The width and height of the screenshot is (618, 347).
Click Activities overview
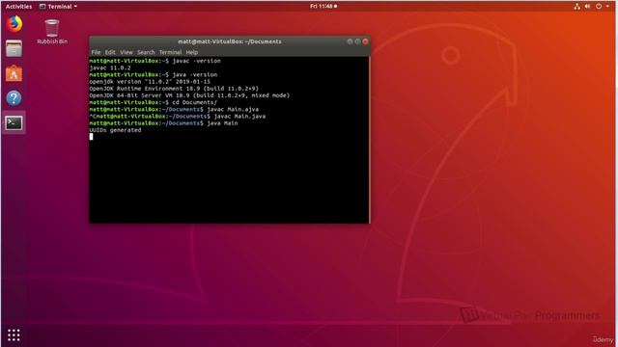pos(18,7)
